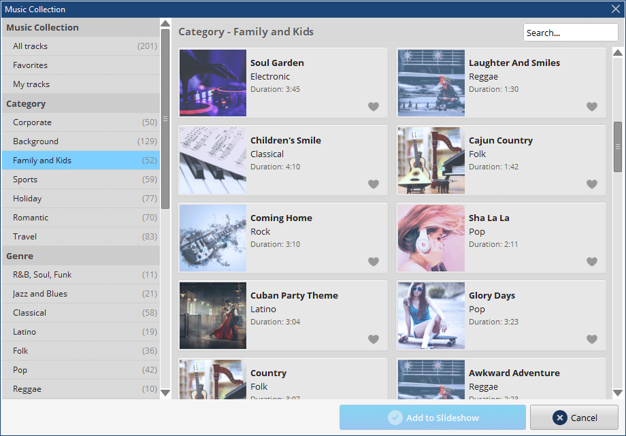Click the Cancel button
Image resolution: width=626 pixels, height=436 pixels.
[x=574, y=418]
